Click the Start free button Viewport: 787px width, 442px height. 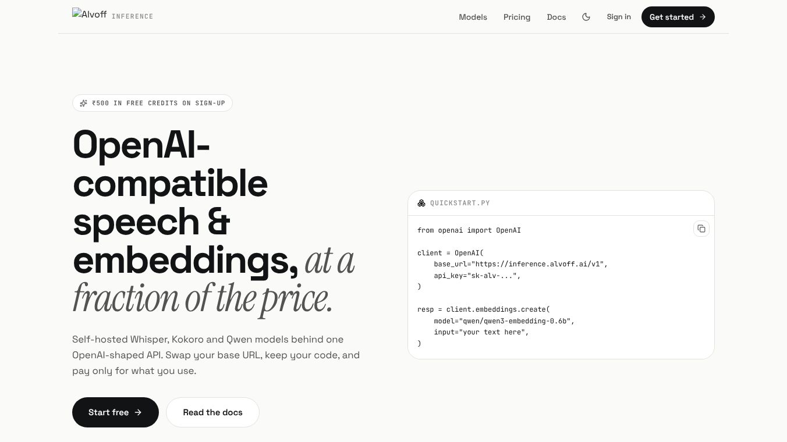[x=115, y=412]
